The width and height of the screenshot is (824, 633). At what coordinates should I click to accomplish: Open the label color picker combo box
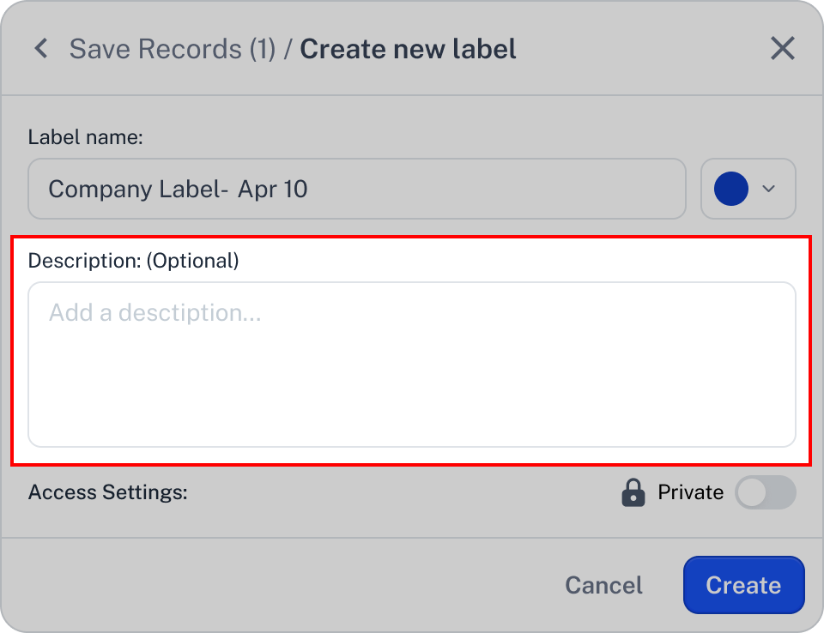(x=748, y=189)
